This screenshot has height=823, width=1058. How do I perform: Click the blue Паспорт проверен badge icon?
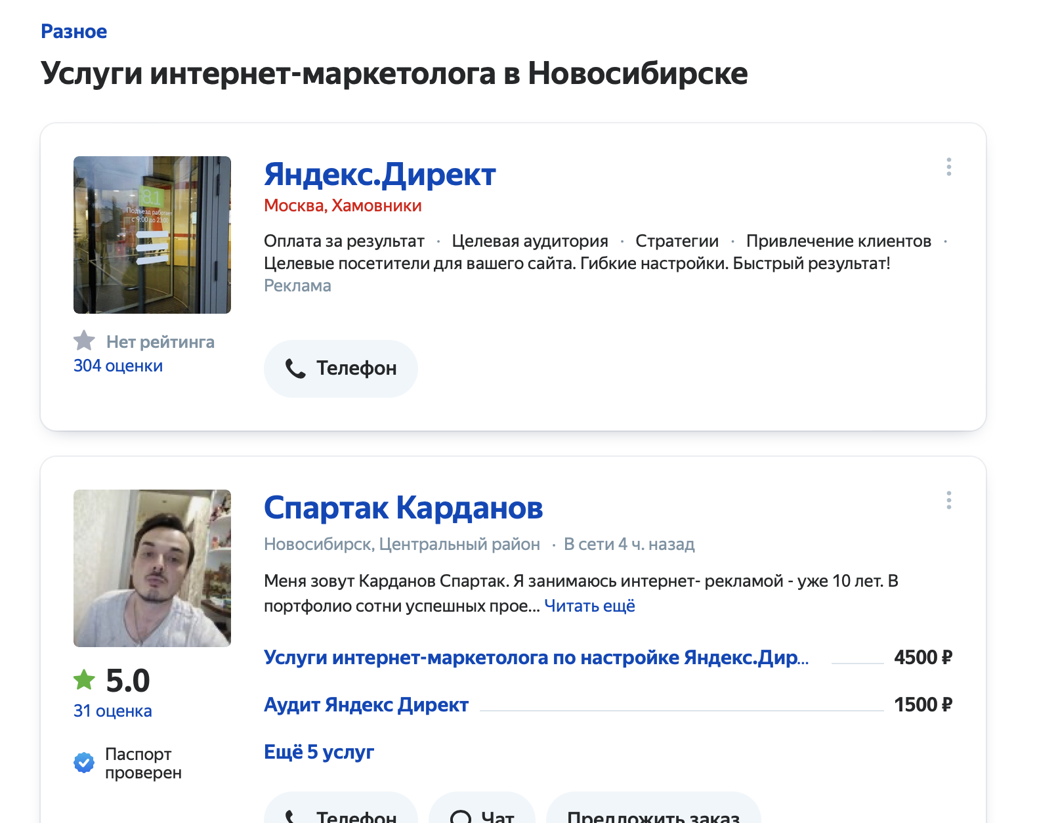(84, 763)
